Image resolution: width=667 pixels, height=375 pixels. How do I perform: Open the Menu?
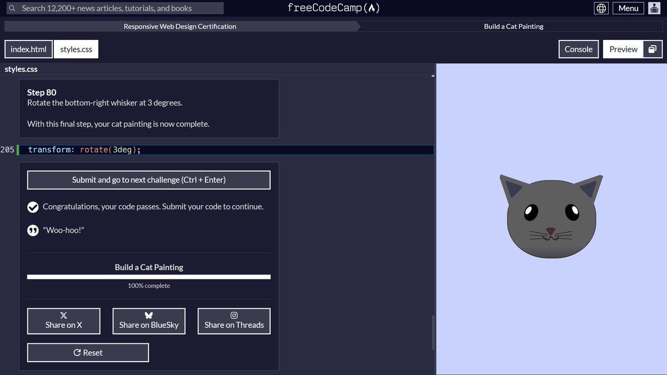(628, 8)
